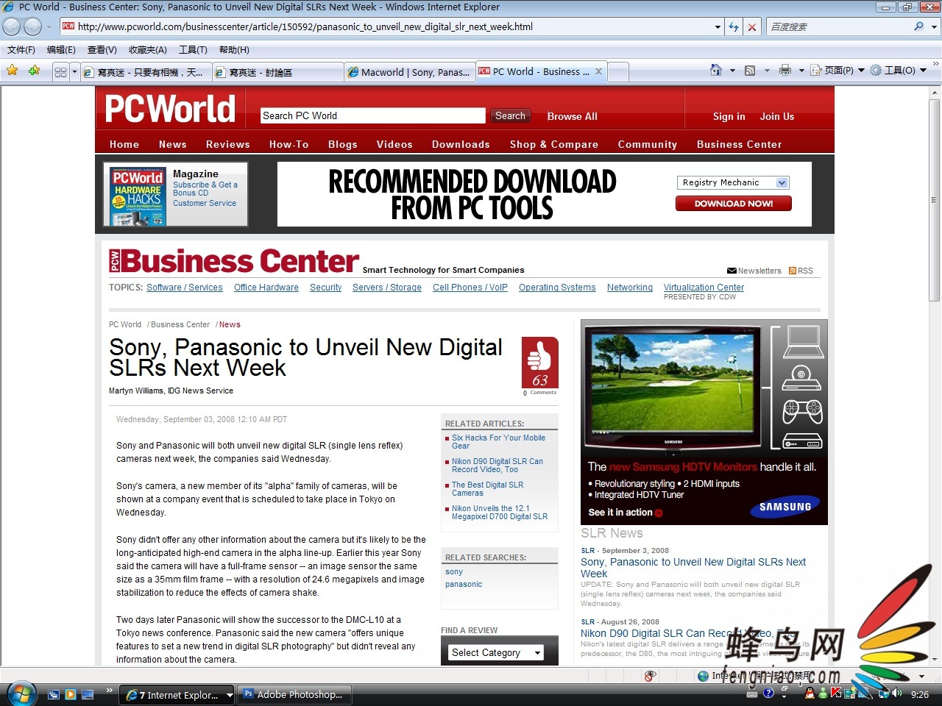Click the PCWorld logo
942x706 pixels.
(x=170, y=109)
